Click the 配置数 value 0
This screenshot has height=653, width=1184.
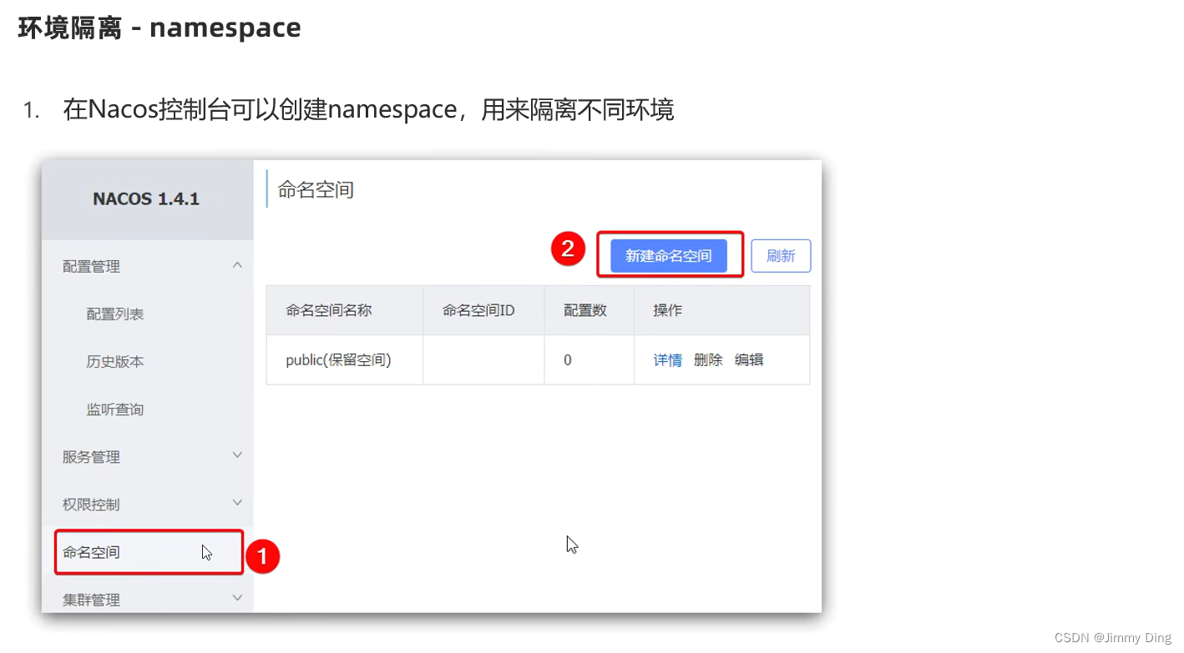click(x=568, y=360)
